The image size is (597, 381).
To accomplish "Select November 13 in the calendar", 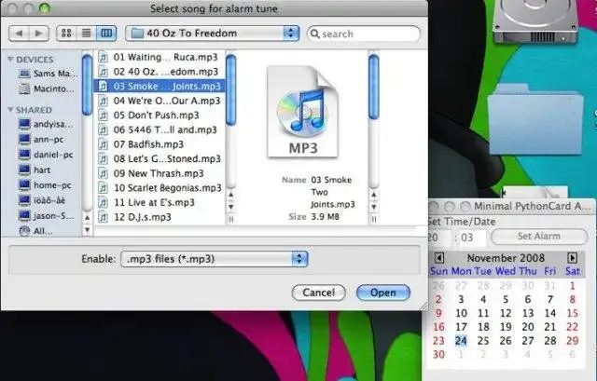I will coord(528,313).
